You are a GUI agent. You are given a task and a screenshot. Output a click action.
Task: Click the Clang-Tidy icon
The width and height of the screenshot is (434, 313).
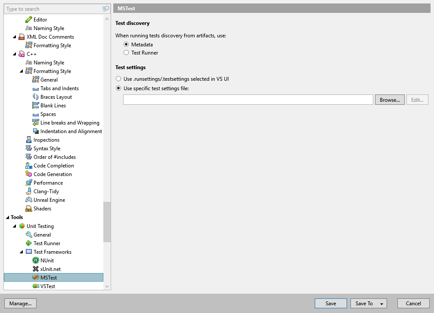[x=29, y=191]
